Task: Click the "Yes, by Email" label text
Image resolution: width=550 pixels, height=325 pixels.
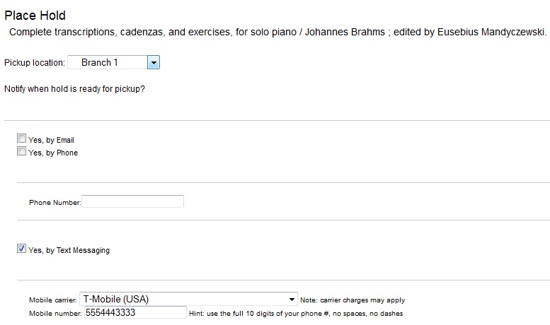Action: coord(51,141)
